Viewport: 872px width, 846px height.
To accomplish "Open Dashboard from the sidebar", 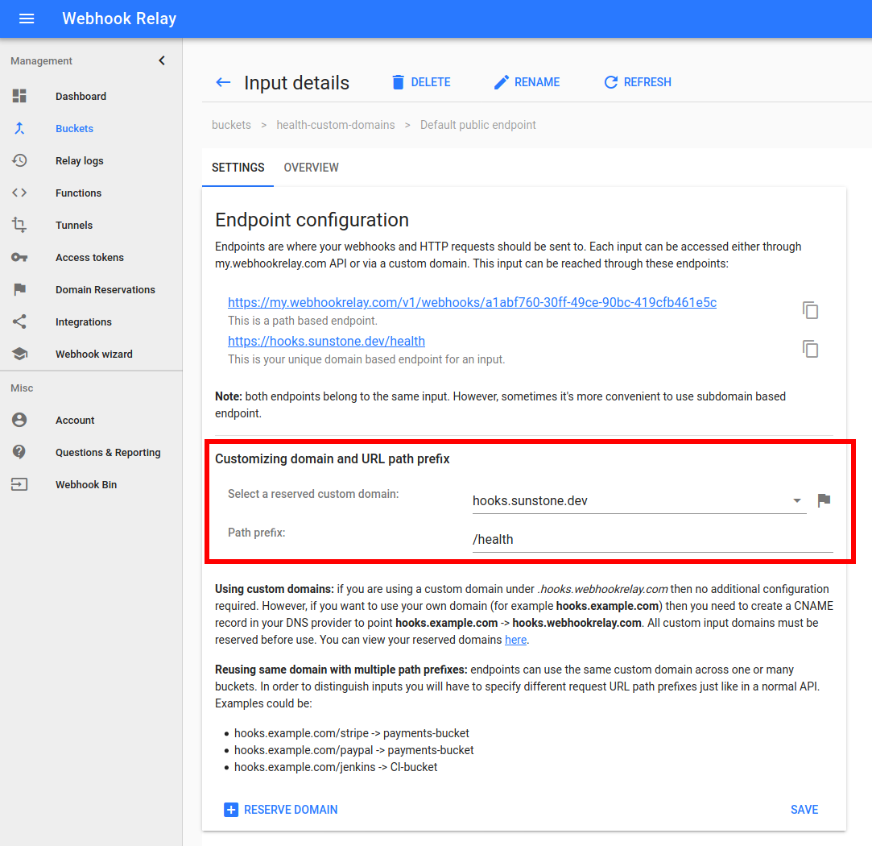I will [81, 97].
